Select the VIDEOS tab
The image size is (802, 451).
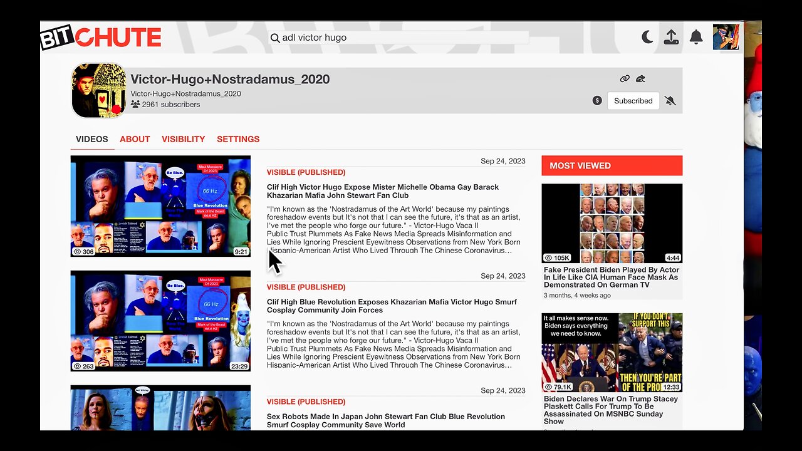[92, 139]
